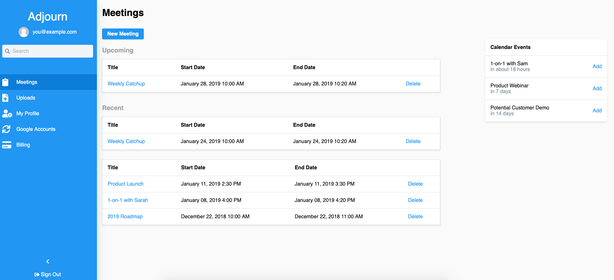This screenshot has height=280, width=614.
Task: Delete the 1-on-1 with Sarah meeting
Action: click(415, 200)
